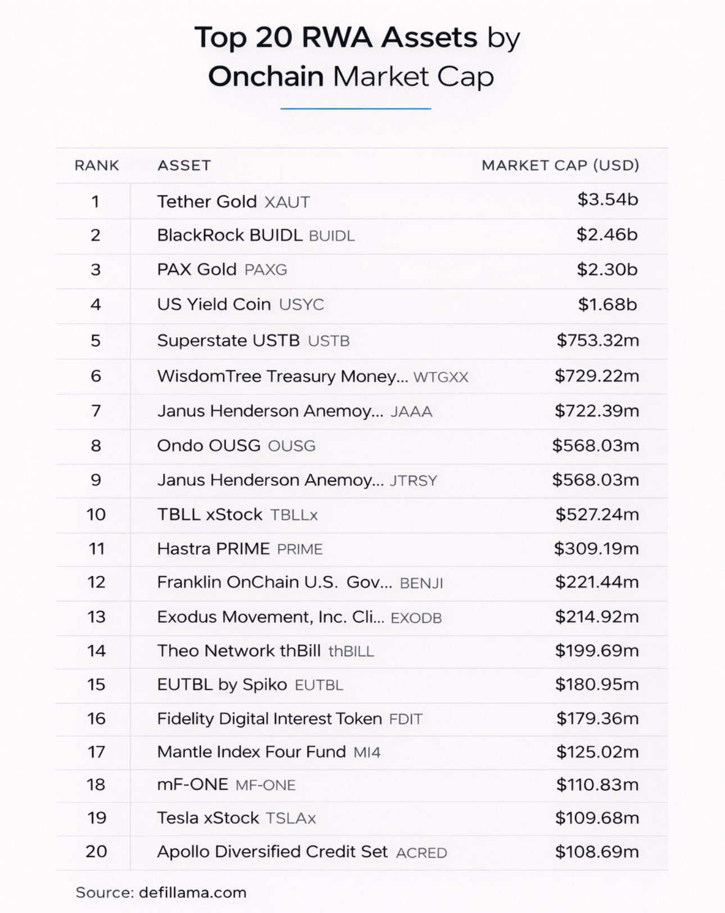Click the Hastra PRIME asset name
The height and width of the screenshot is (913, 725).
(213, 549)
